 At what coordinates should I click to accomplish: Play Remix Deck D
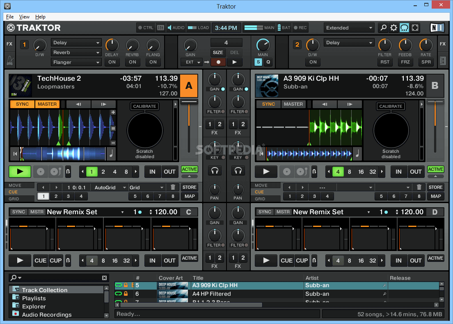pyautogui.click(x=266, y=261)
